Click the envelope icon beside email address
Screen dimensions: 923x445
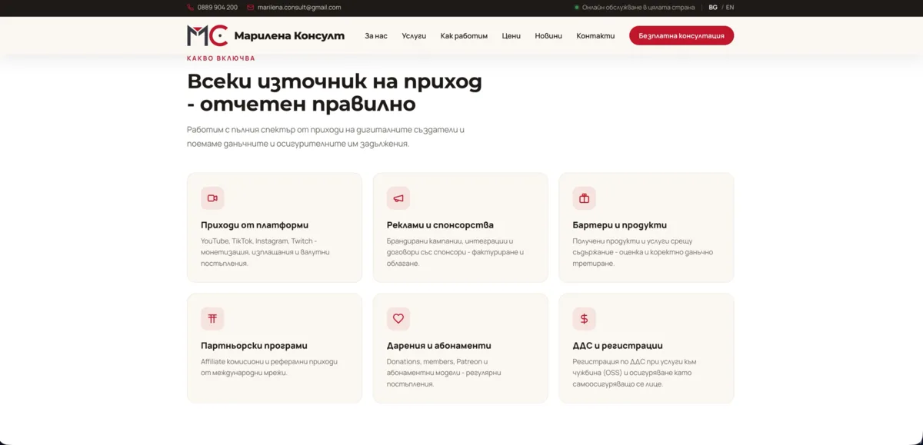tap(251, 7)
